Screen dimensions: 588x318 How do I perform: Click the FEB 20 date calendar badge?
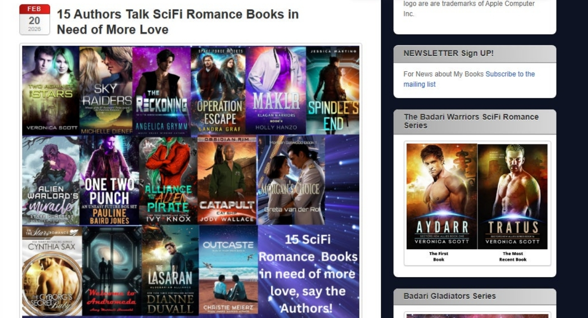[x=34, y=19]
